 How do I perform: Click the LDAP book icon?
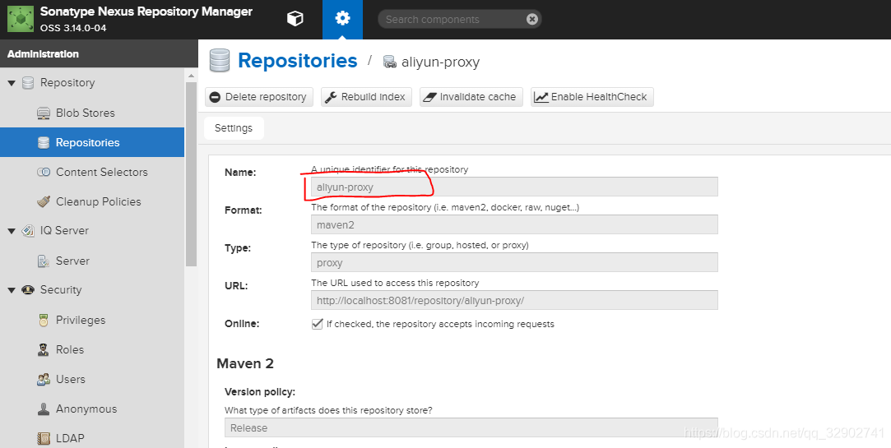tap(44, 438)
